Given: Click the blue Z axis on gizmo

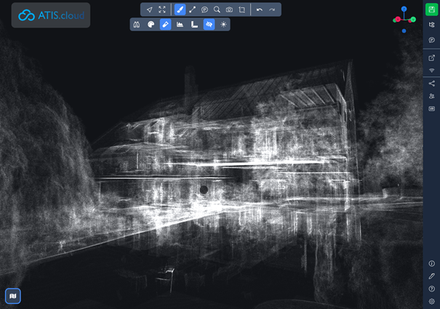Looking at the screenshot, I should [404, 9].
